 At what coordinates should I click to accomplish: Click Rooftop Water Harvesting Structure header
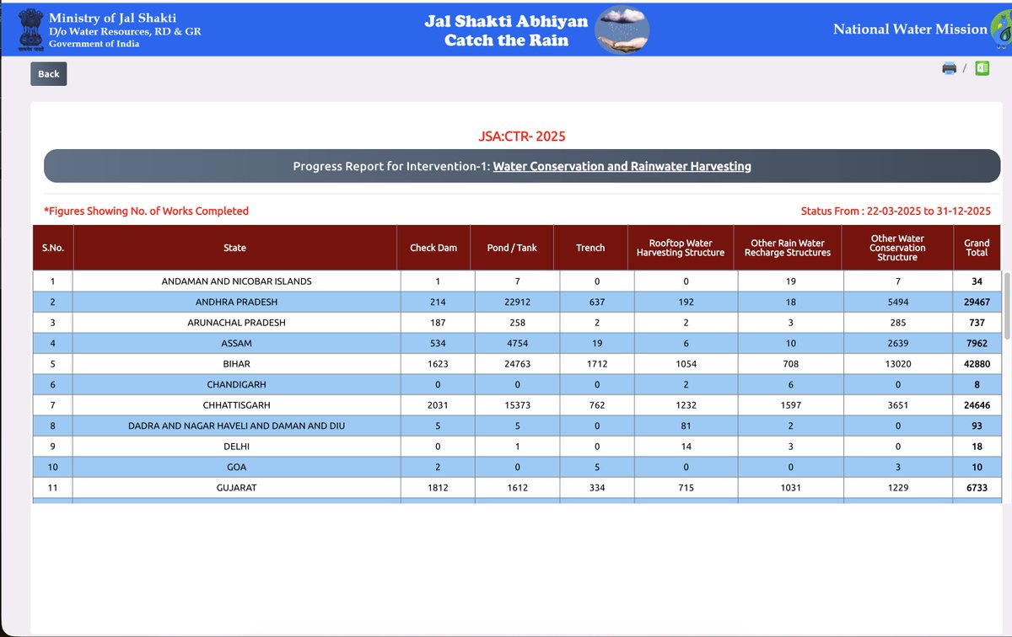point(681,248)
